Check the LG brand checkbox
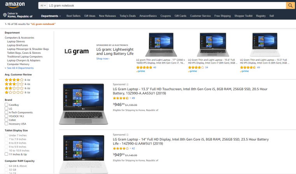This screenshot has height=174, width=296. point(7,109)
